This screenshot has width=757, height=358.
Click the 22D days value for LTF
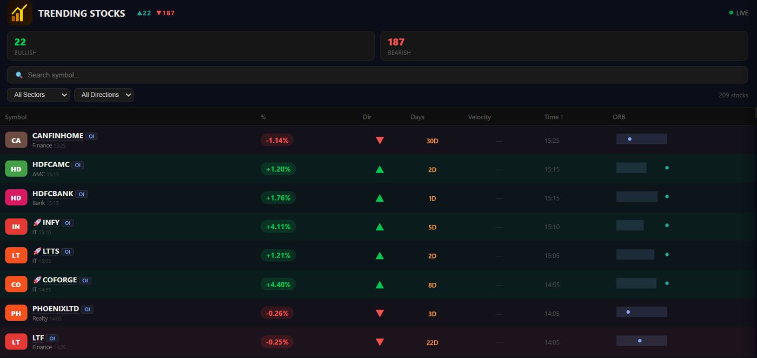point(432,343)
